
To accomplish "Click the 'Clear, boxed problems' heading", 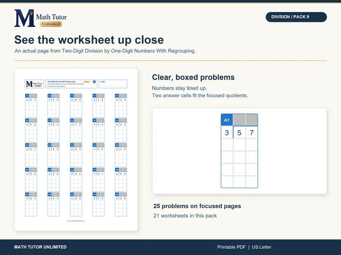I will point(193,77).
